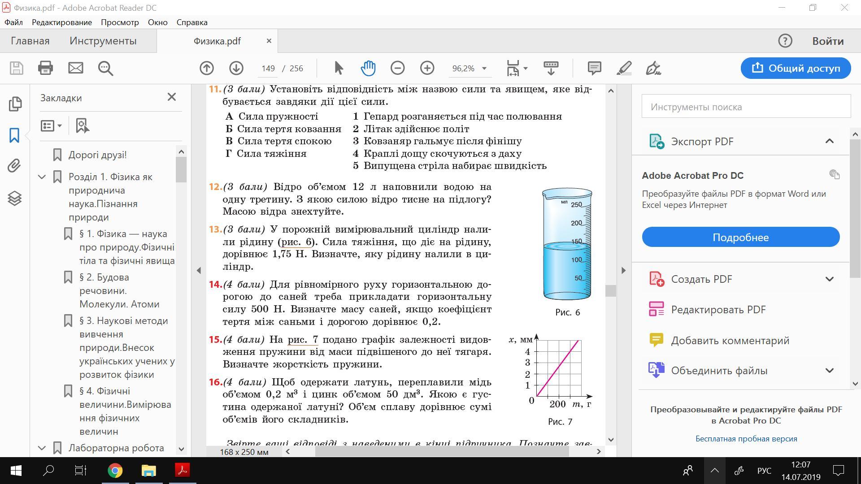Expand the Создать PDF section
861x484 pixels.
(x=829, y=279)
